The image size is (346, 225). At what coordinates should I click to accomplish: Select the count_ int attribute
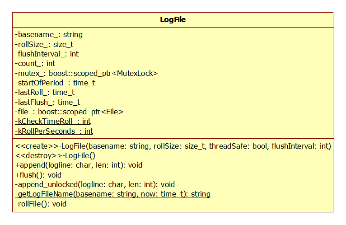(x=35, y=64)
